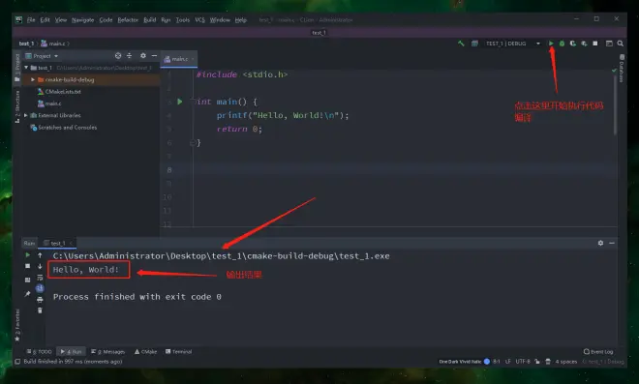Open Run panel settings gear
Viewport: 639px width, 384px height.
point(600,243)
